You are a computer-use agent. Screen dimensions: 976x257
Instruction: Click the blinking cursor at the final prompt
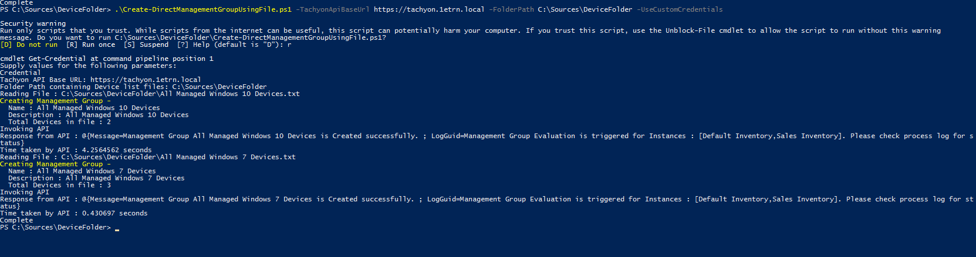pos(117,228)
